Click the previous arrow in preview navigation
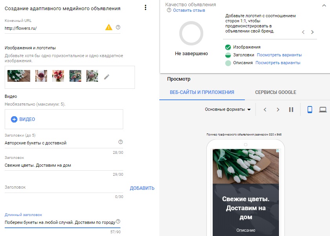The width and height of the screenshot is (330, 236). [x=265, y=110]
